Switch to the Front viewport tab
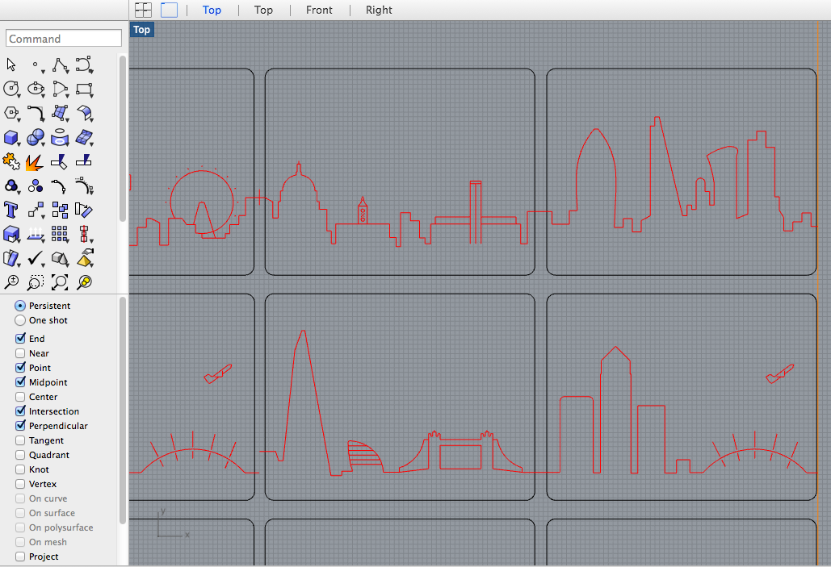The image size is (831, 567). [x=319, y=10]
